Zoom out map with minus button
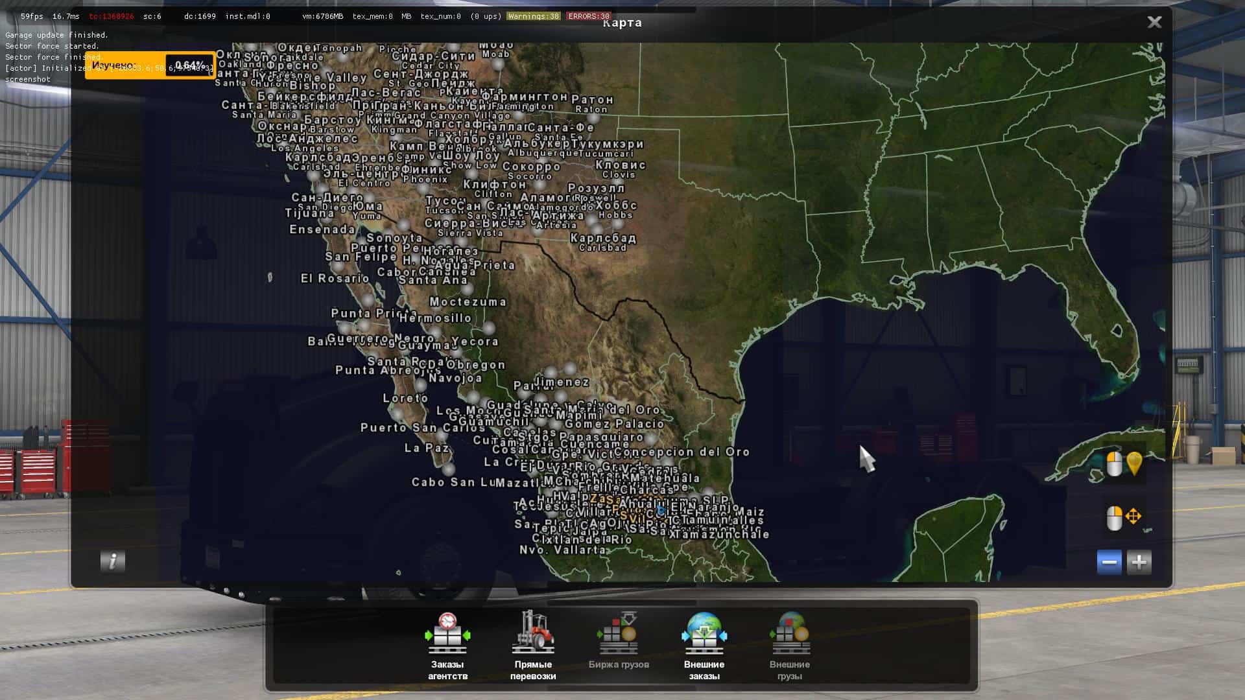The image size is (1245, 700). (1109, 562)
